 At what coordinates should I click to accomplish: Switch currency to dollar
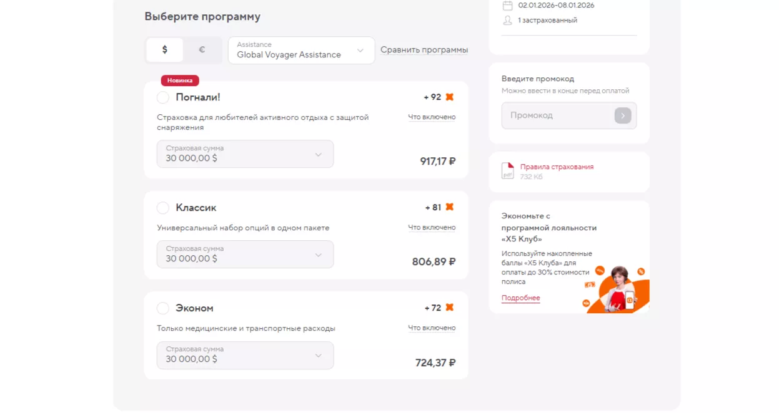[x=165, y=50]
